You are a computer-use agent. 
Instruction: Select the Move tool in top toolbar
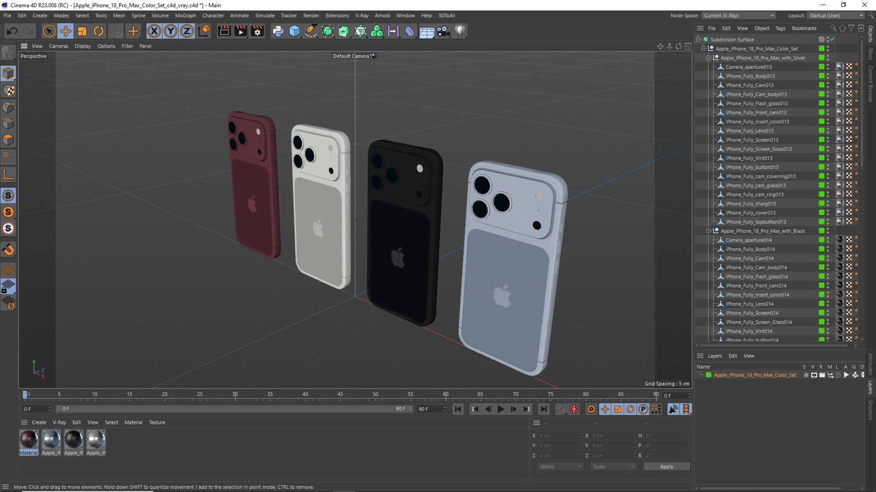66,31
